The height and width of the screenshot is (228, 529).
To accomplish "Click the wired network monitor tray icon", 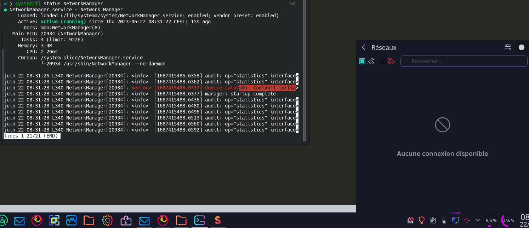I will coord(456,220).
